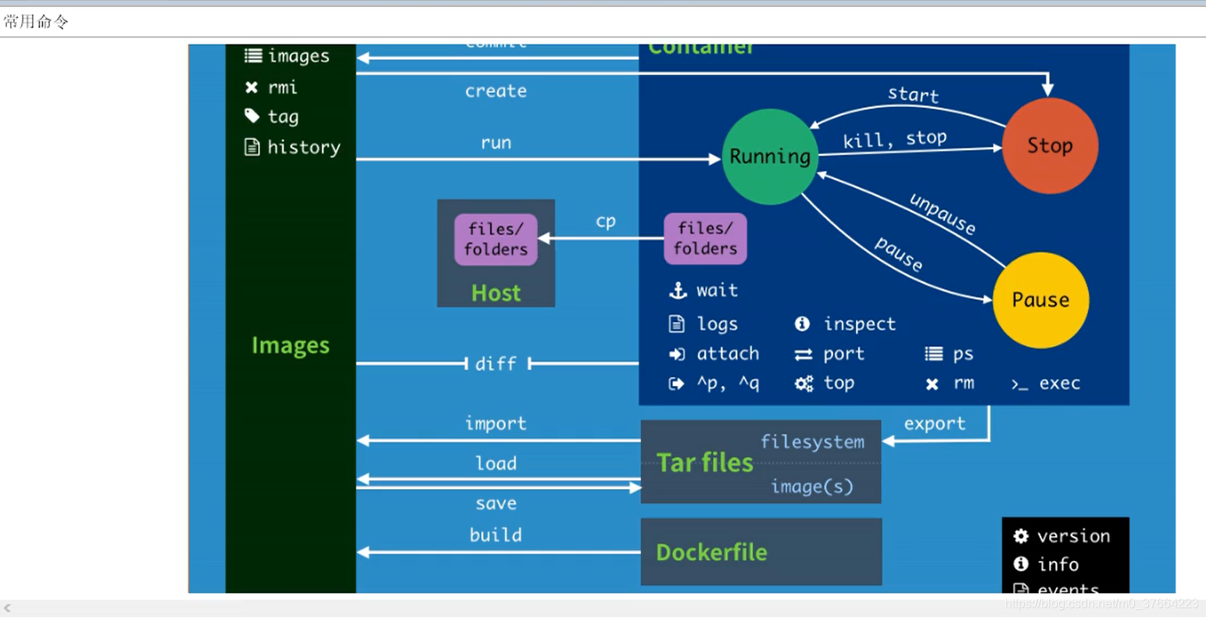
Task: Click the red Stop circle
Action: click(1050, 145)
